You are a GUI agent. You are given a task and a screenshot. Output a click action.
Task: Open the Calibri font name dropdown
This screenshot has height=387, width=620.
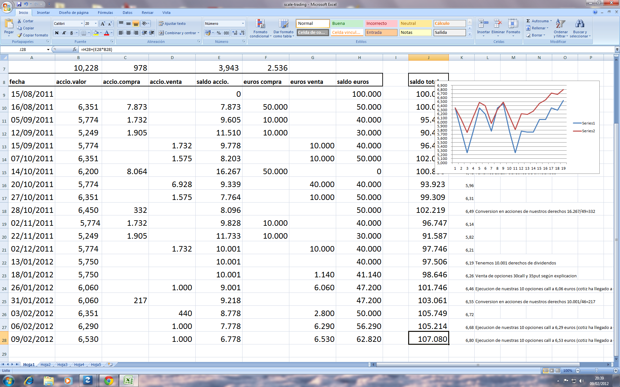82,24
